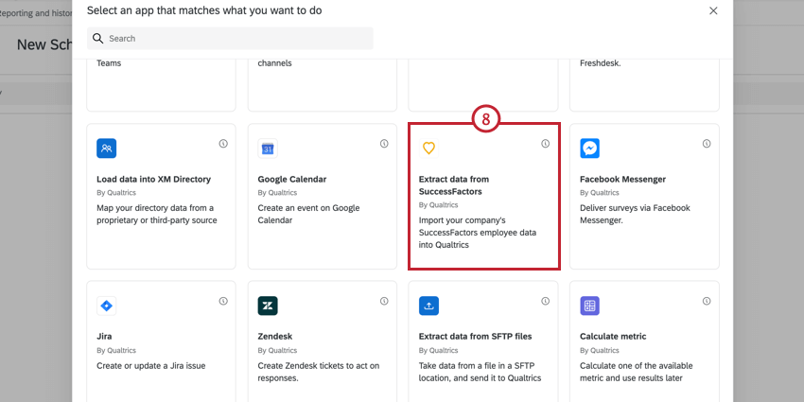
Task: Open info for Jira card
Action: [223, 301]
